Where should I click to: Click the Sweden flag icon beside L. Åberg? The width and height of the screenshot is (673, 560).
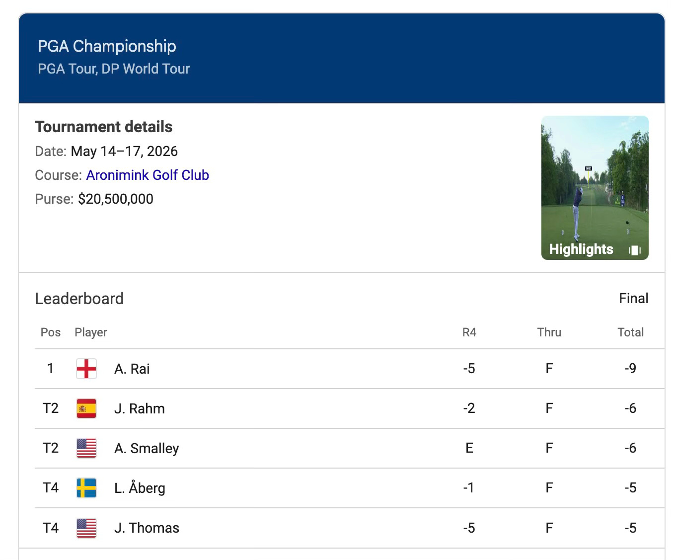point(86,488)
